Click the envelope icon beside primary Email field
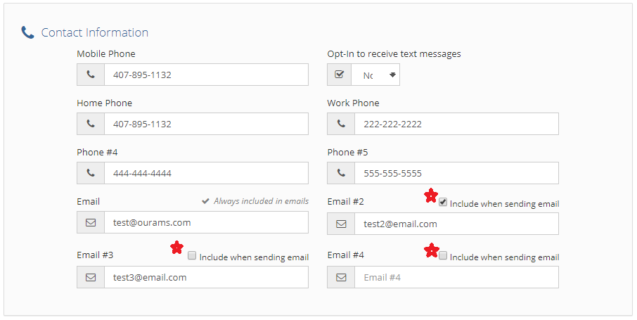The width and height of the screenshot is (637, 320). pos(91,222)
